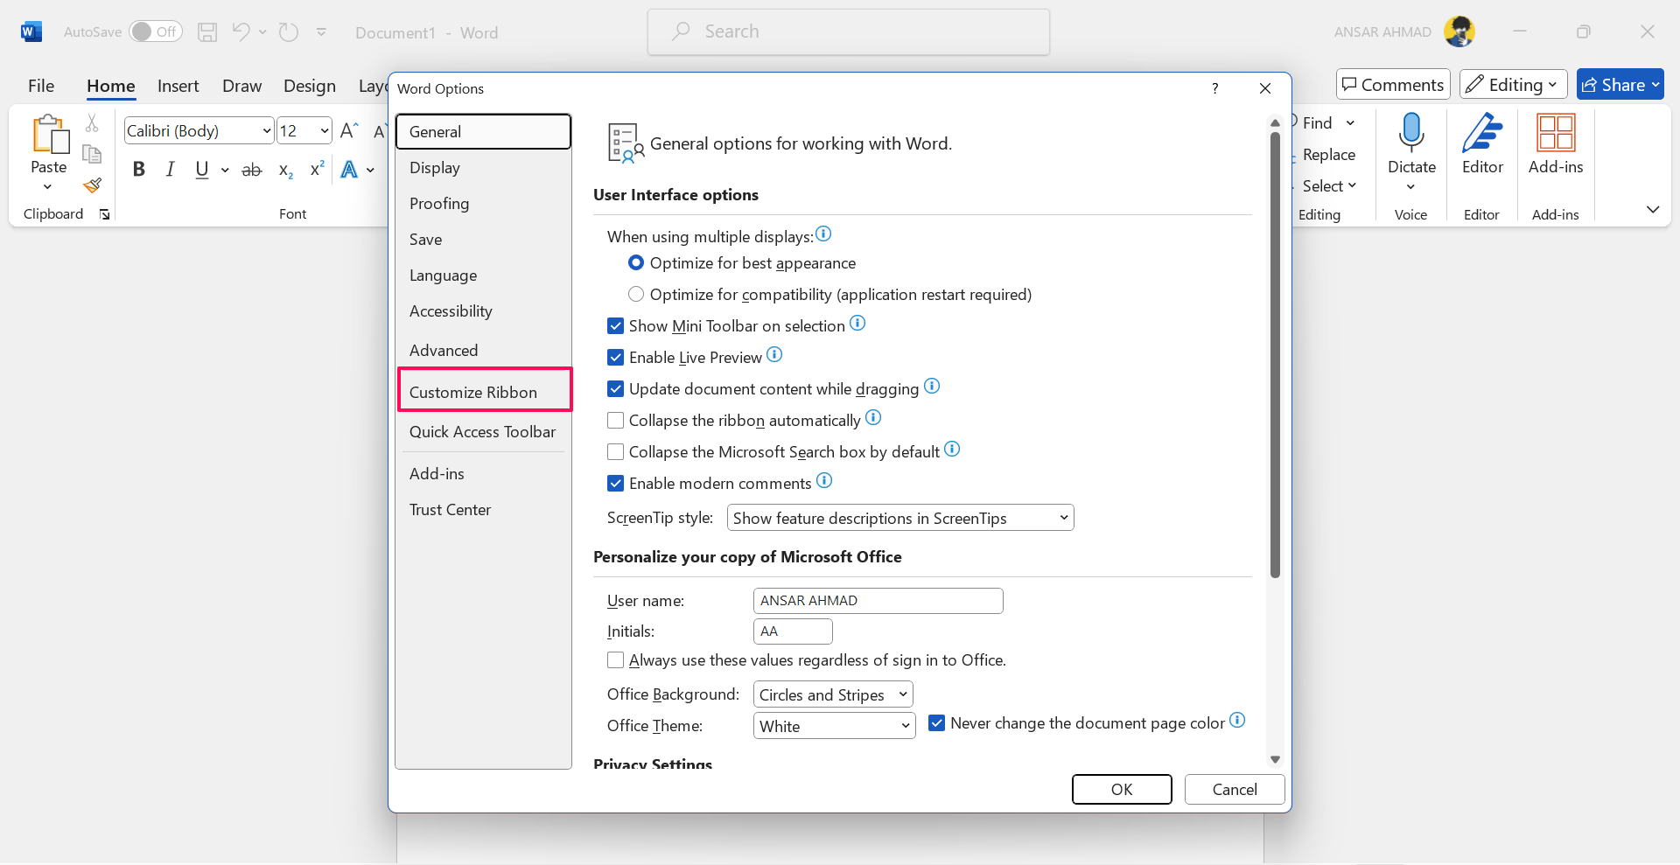Open the Editing mode dropdown
The width and height of the screenshot is (1680, 865).
pyautogui.click(x=1514, y=84)
